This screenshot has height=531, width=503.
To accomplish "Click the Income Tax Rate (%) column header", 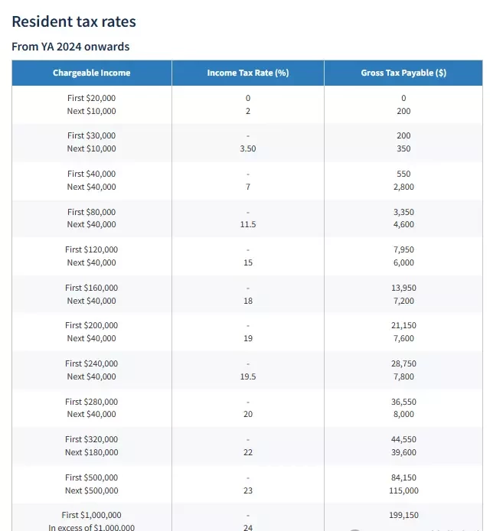I will pyautogui.click(x=248, y=73).
